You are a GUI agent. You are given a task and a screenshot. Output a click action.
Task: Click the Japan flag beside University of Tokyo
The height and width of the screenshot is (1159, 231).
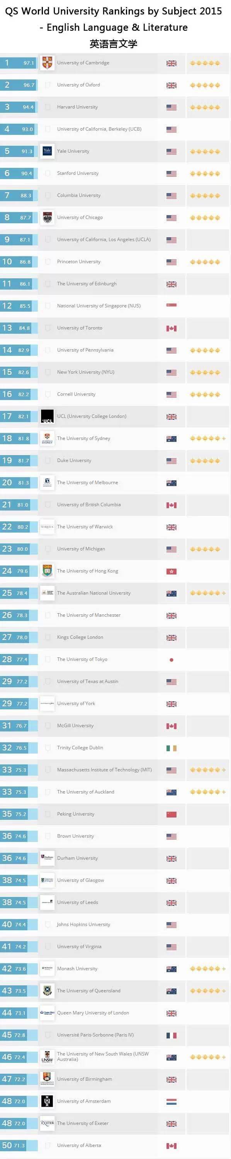pyautogui.click(x=172, y=660)
